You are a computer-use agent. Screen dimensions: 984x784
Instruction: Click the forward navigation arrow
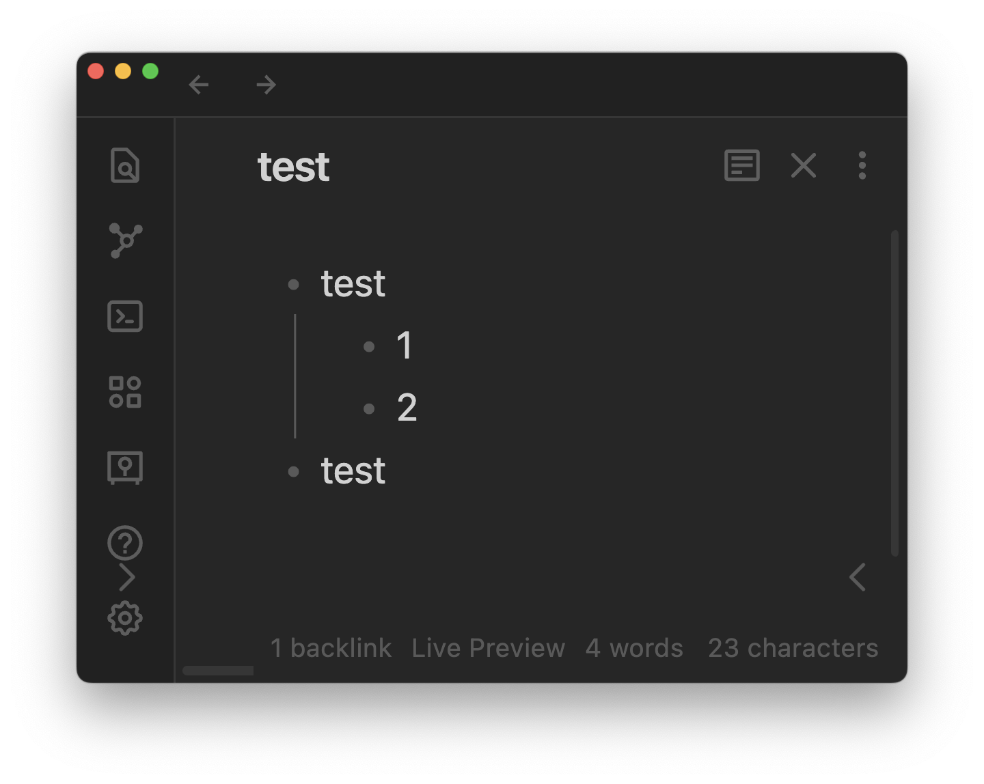[x=266, y=84]
